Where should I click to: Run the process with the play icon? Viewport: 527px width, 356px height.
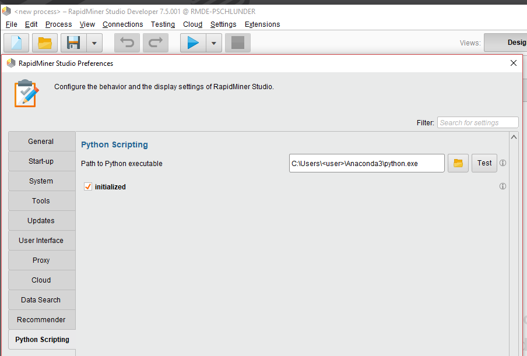click(193, 43)
